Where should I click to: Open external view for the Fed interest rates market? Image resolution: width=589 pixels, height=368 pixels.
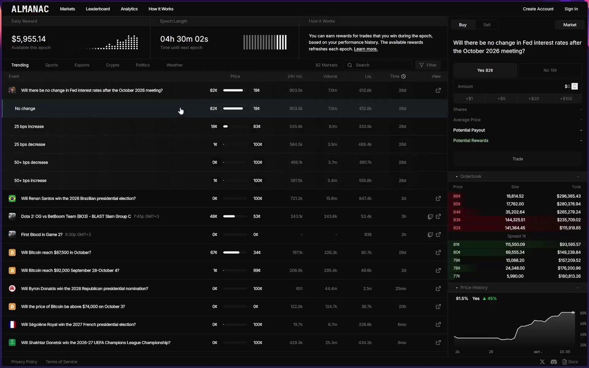(438, 90)
